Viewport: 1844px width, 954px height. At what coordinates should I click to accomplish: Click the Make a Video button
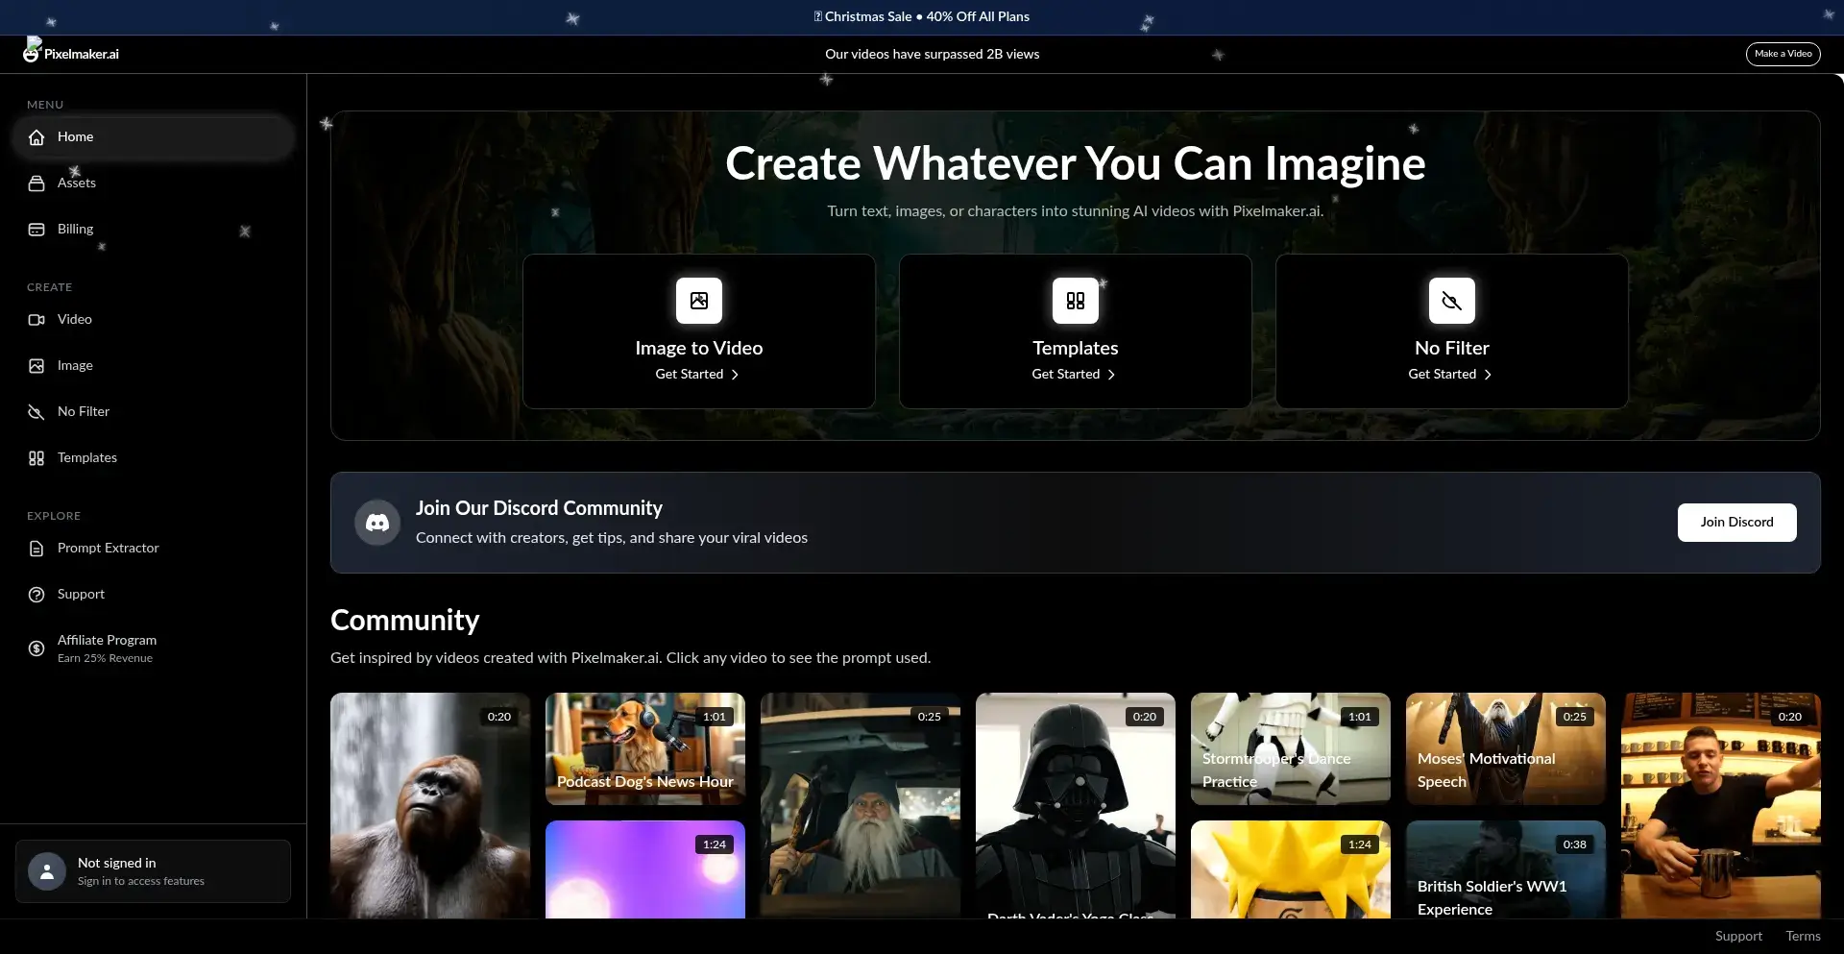(1783, 54)
